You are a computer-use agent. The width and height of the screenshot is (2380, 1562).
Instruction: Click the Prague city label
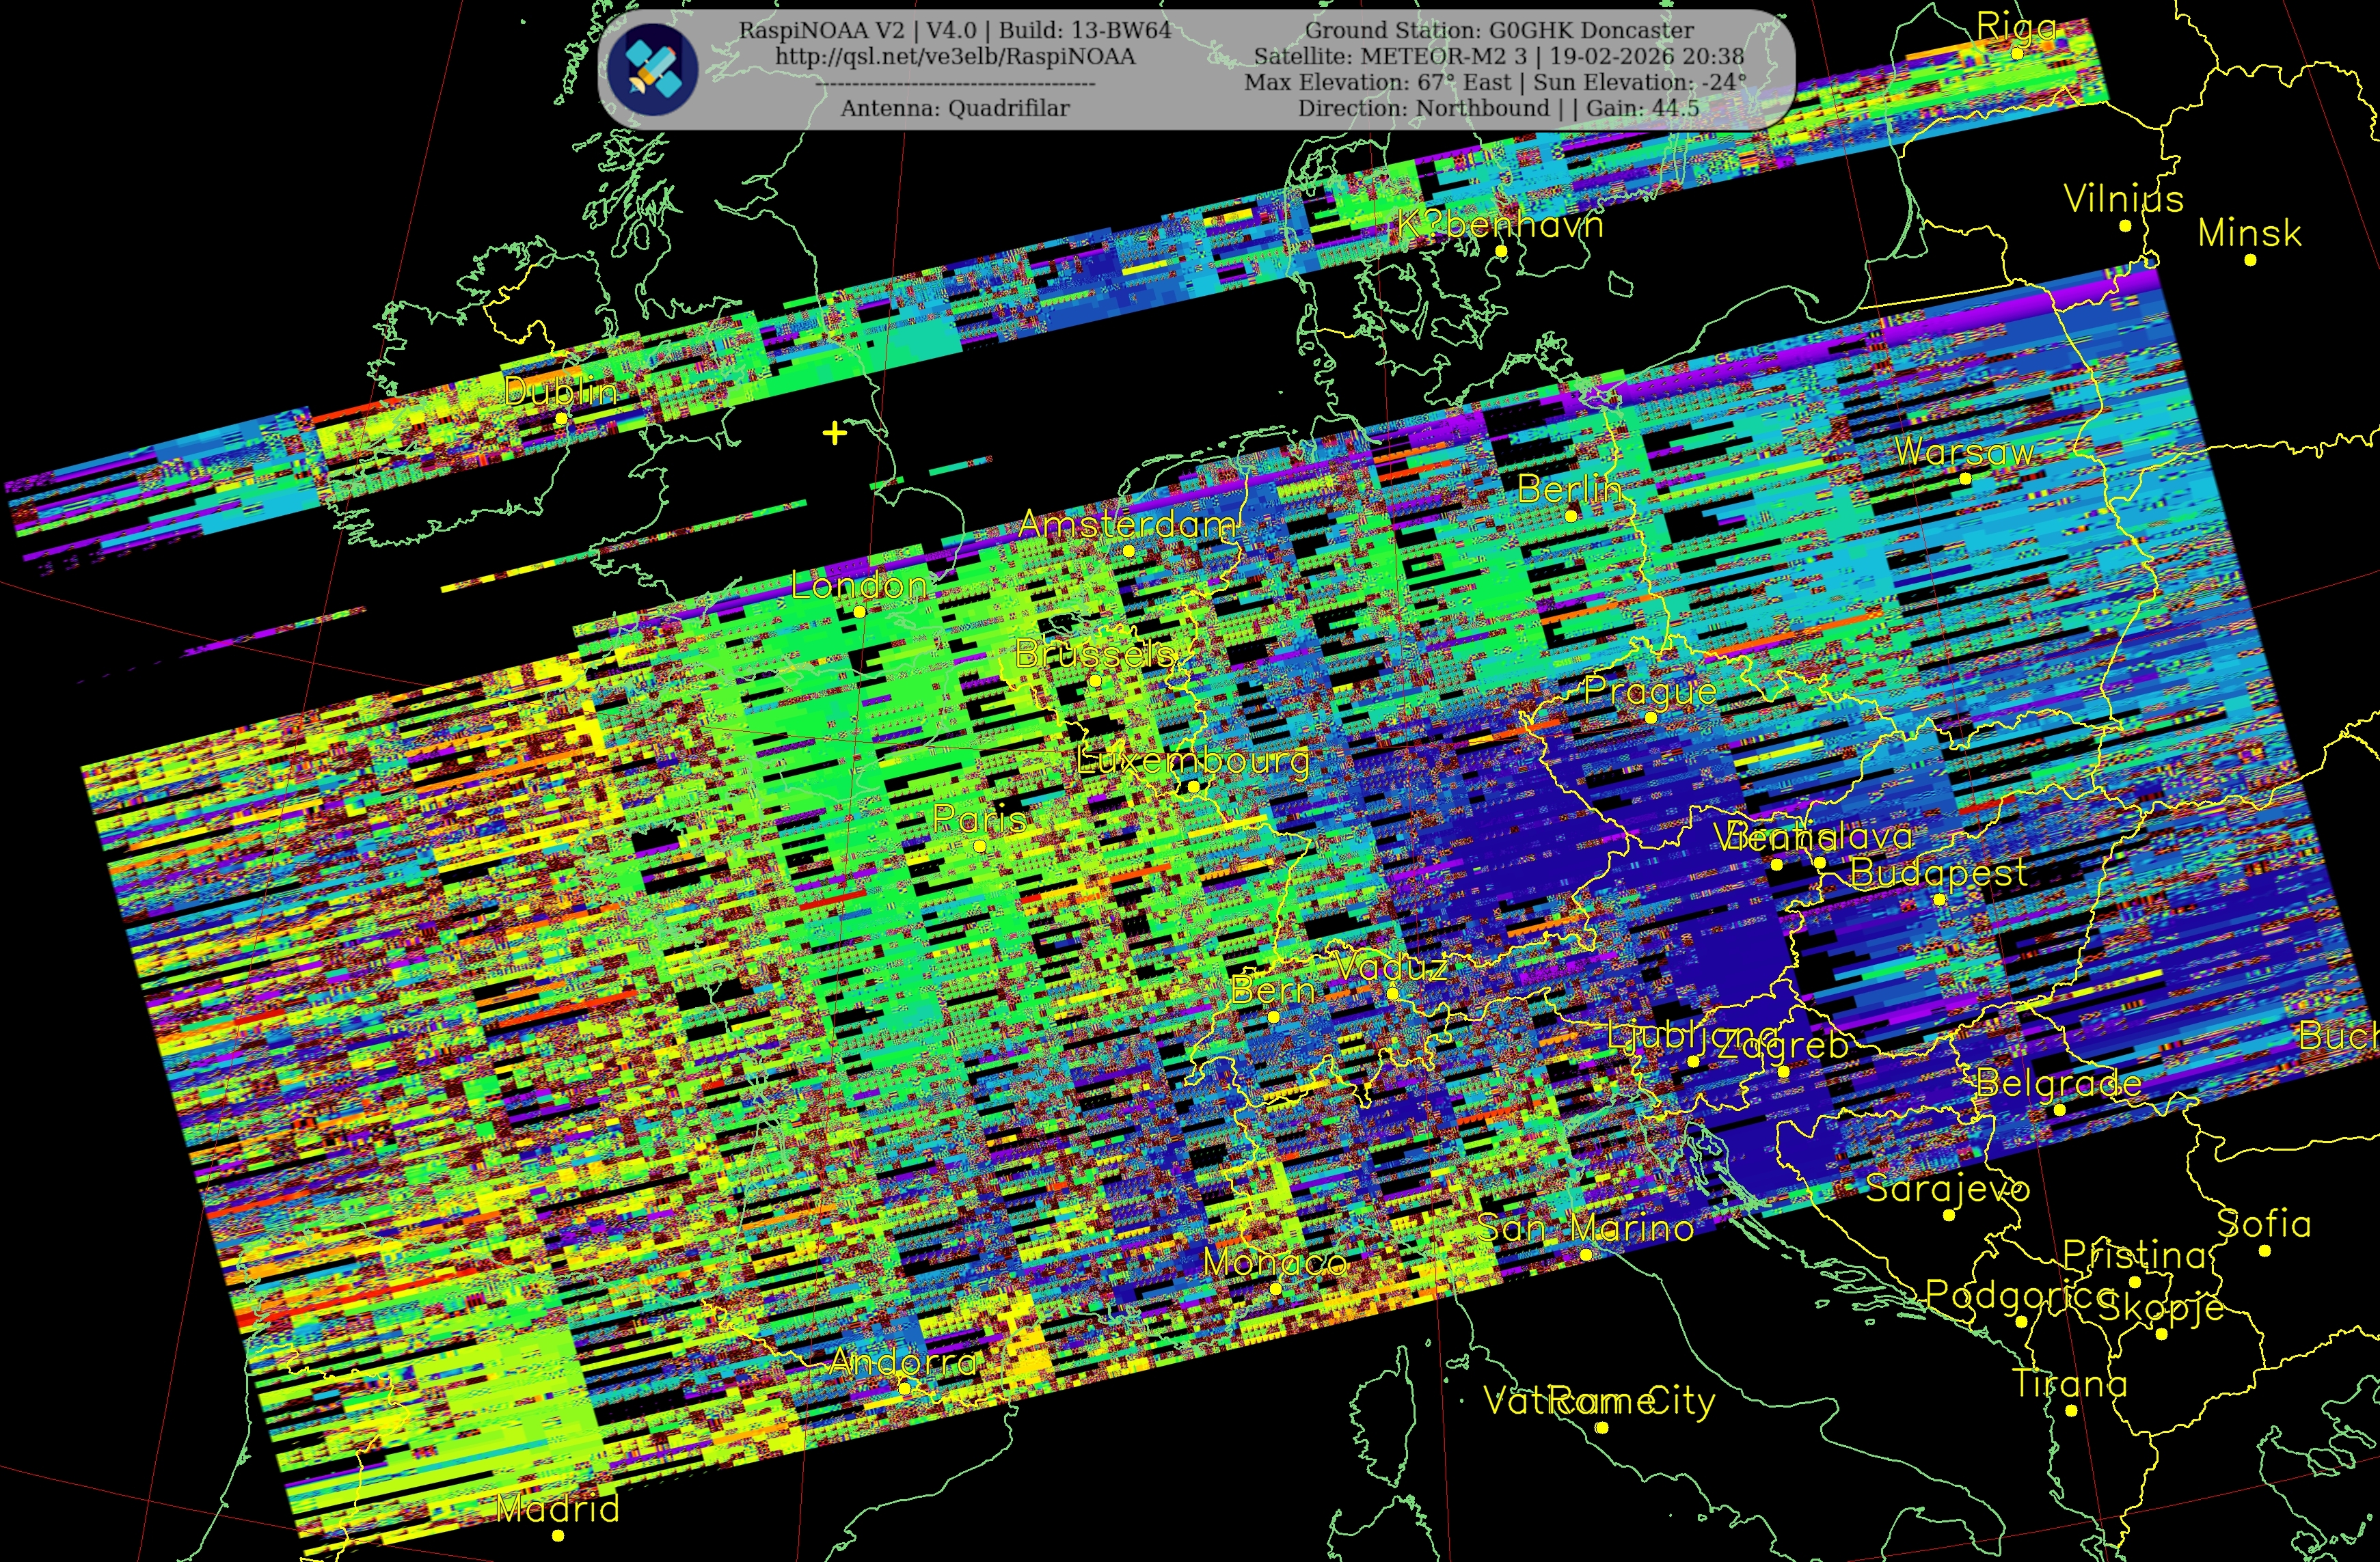coord(1650,691)
